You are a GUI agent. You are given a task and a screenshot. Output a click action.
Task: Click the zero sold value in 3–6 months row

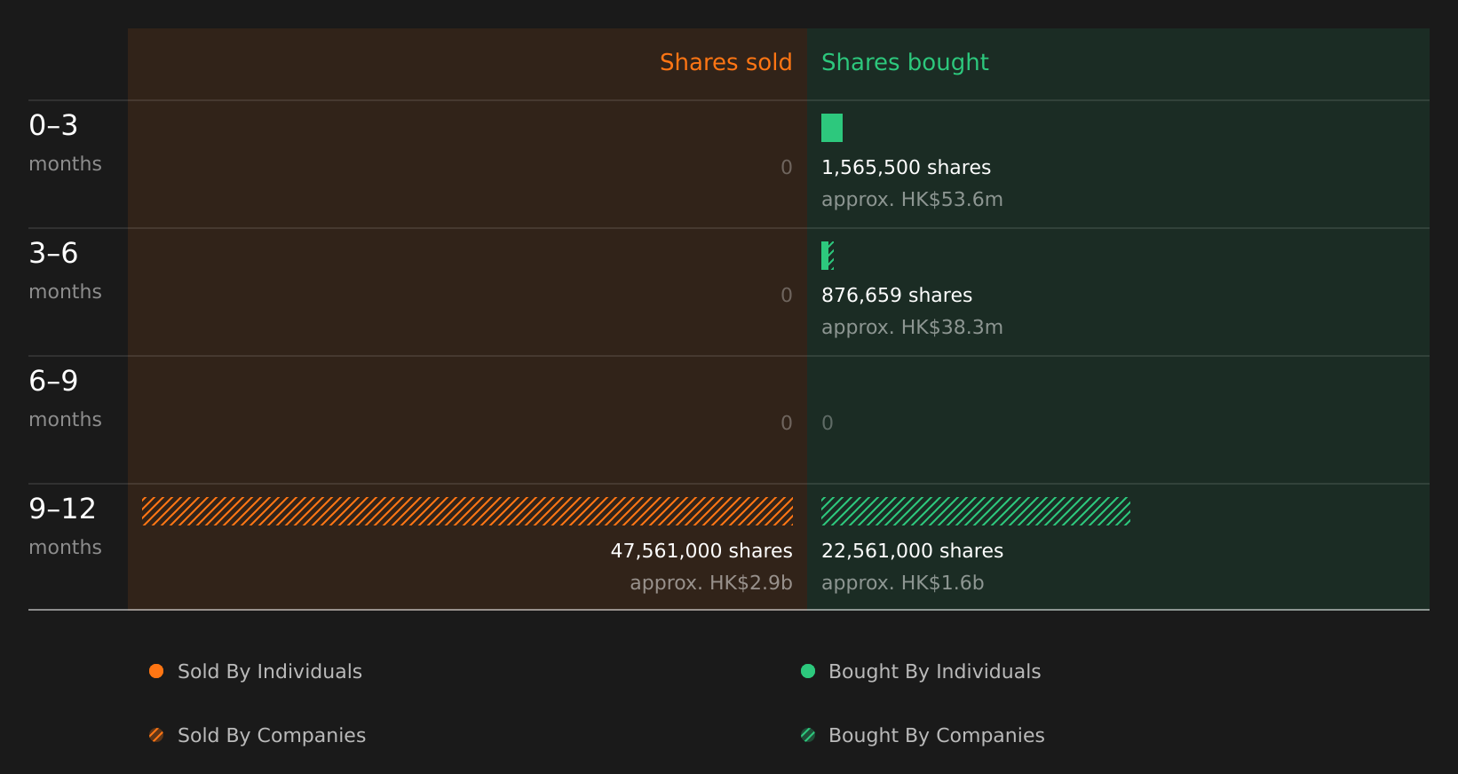[x=787, y=295]
